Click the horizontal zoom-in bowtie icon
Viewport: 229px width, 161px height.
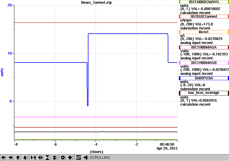point(33,158)
